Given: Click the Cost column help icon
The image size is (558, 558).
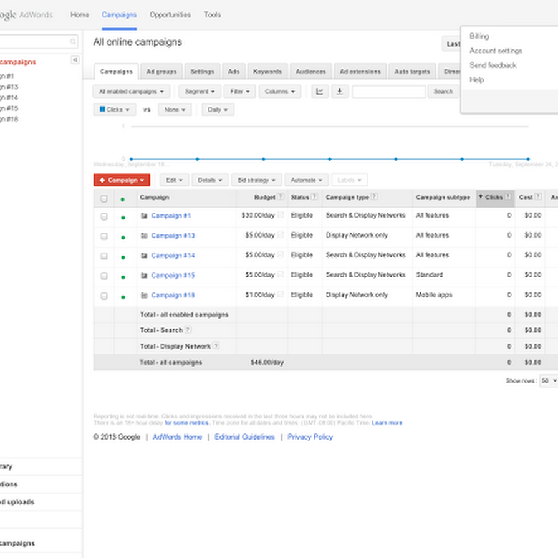Looking at the screenshot, I should (538, 196).
